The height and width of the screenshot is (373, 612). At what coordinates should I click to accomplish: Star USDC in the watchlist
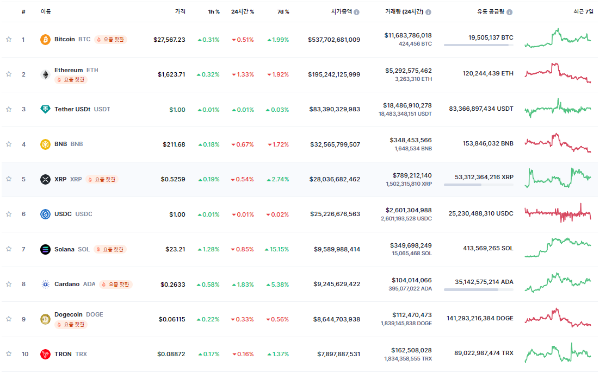(x=9, y=214)
